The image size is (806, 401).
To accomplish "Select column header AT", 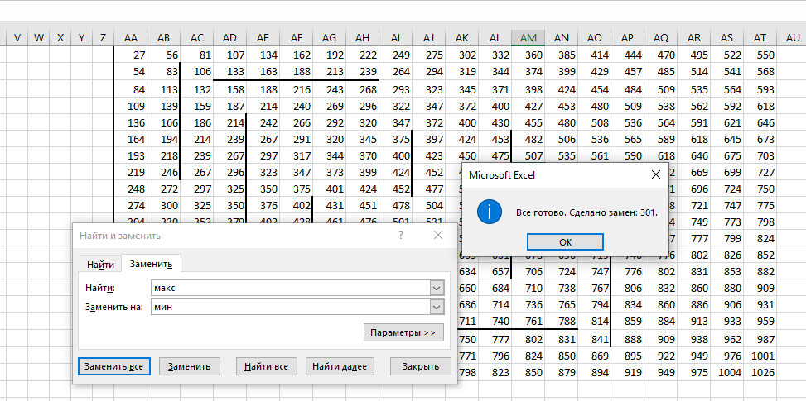I will pyautogui.click(x=760, y=38).
